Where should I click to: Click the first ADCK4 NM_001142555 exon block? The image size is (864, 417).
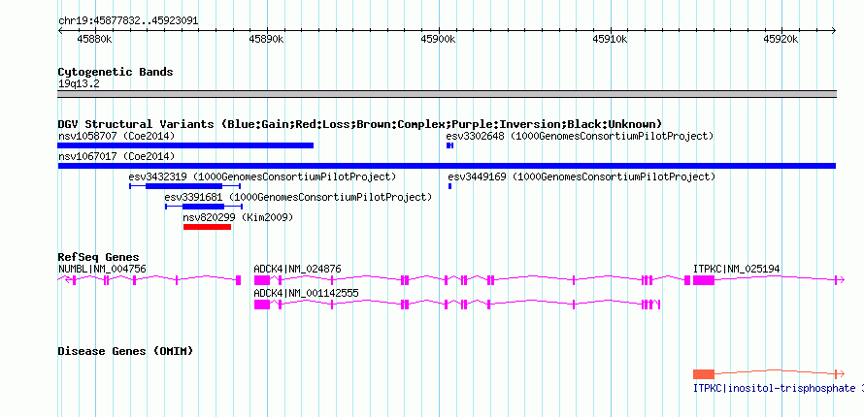[x=262, y=305]
